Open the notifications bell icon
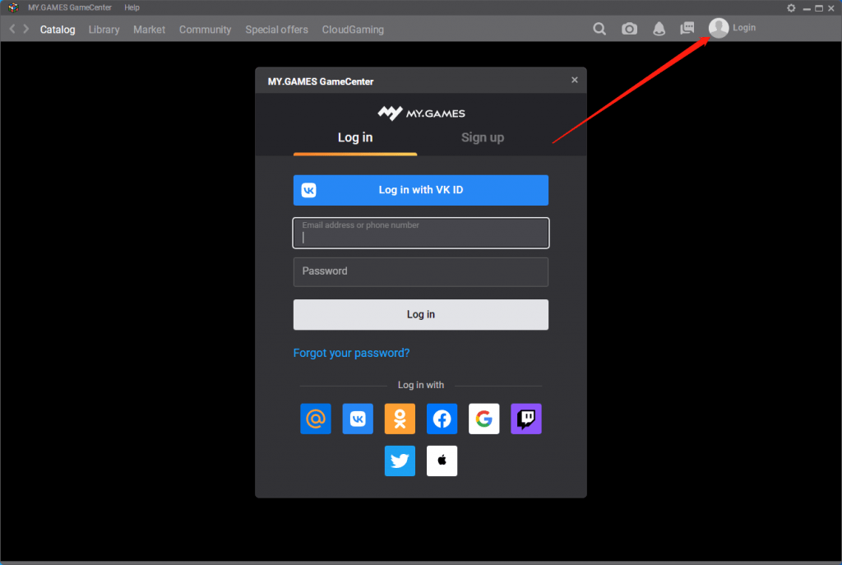The image size is (842, 565). [x=659, y=29]
